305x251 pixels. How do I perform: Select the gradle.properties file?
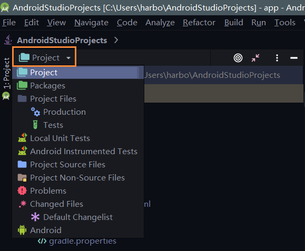[x=83, y=241]
